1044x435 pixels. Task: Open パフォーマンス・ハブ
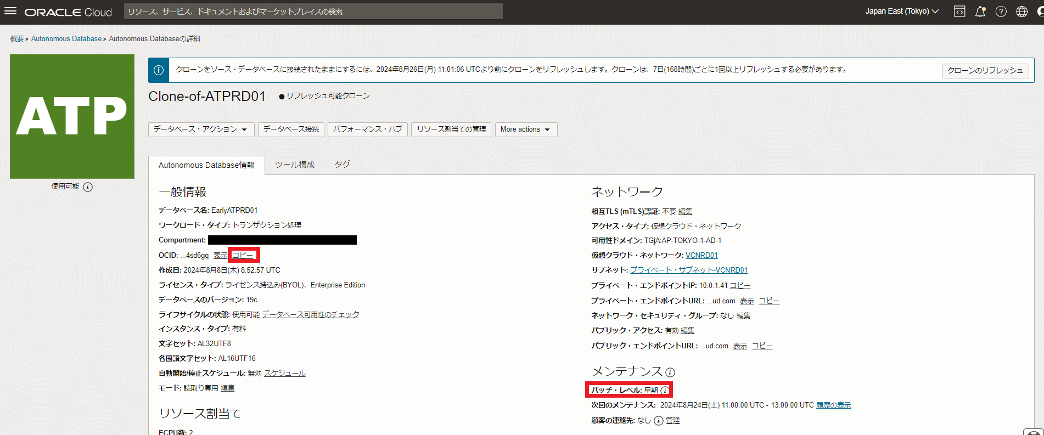[367, 129]
